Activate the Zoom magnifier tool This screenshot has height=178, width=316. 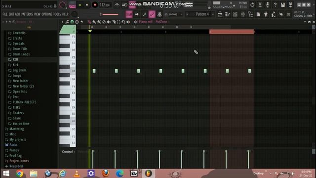point(123,22)
